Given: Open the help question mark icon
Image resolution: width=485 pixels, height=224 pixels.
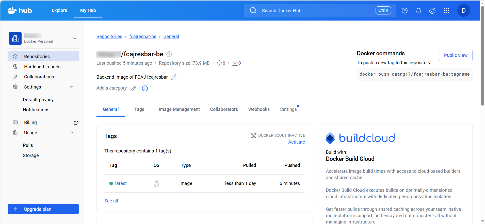Looking at the screenshot, I should 405,10.
